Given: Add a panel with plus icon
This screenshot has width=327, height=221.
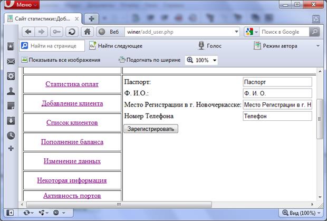Looking at the screenshot, I should [x=11, y=148].
